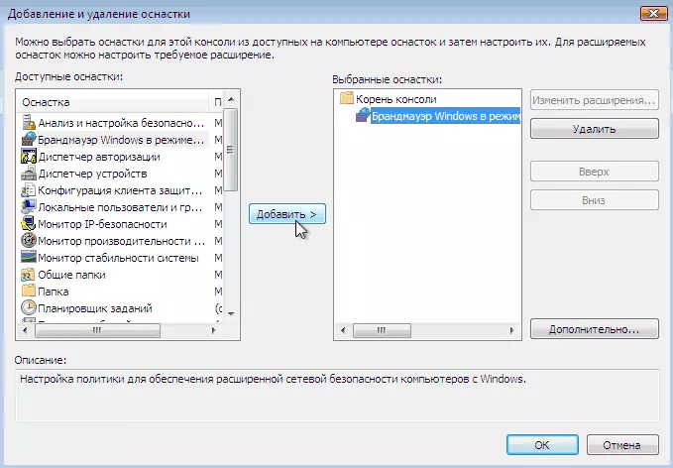The height and width of the screenshot is (468, 673).
Task: Click the Общие папки snap-in icon
Action: click(x=28, y=275)
